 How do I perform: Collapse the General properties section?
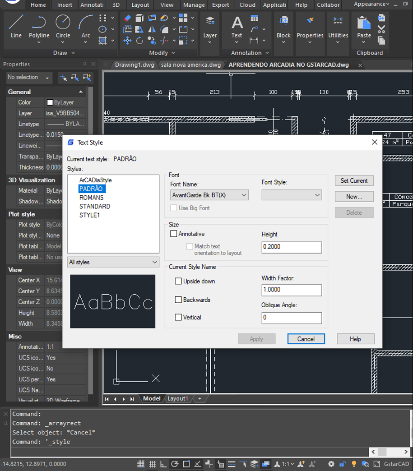[80, 92]
